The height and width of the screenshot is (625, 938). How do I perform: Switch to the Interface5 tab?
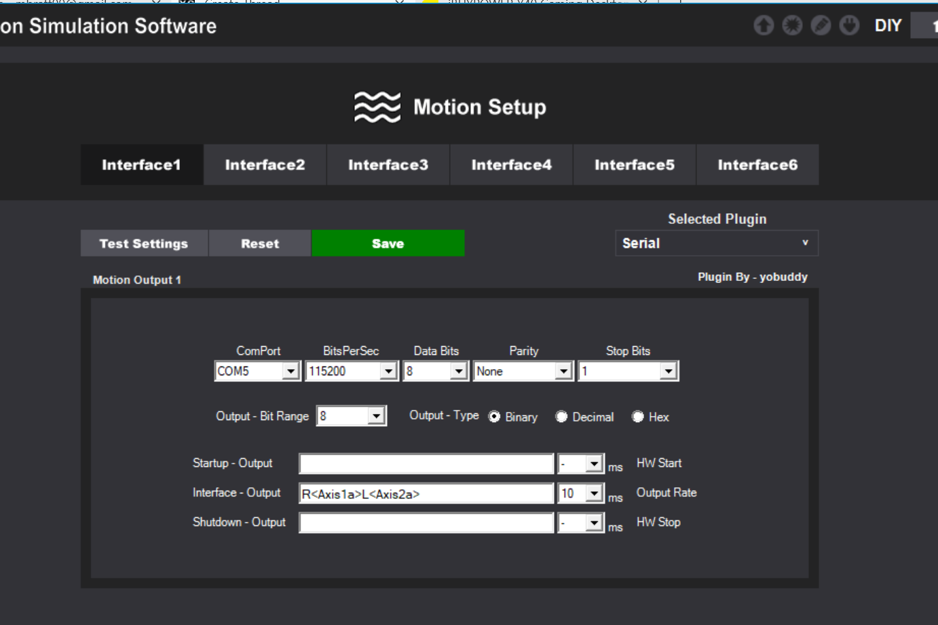tap(634, 165)
